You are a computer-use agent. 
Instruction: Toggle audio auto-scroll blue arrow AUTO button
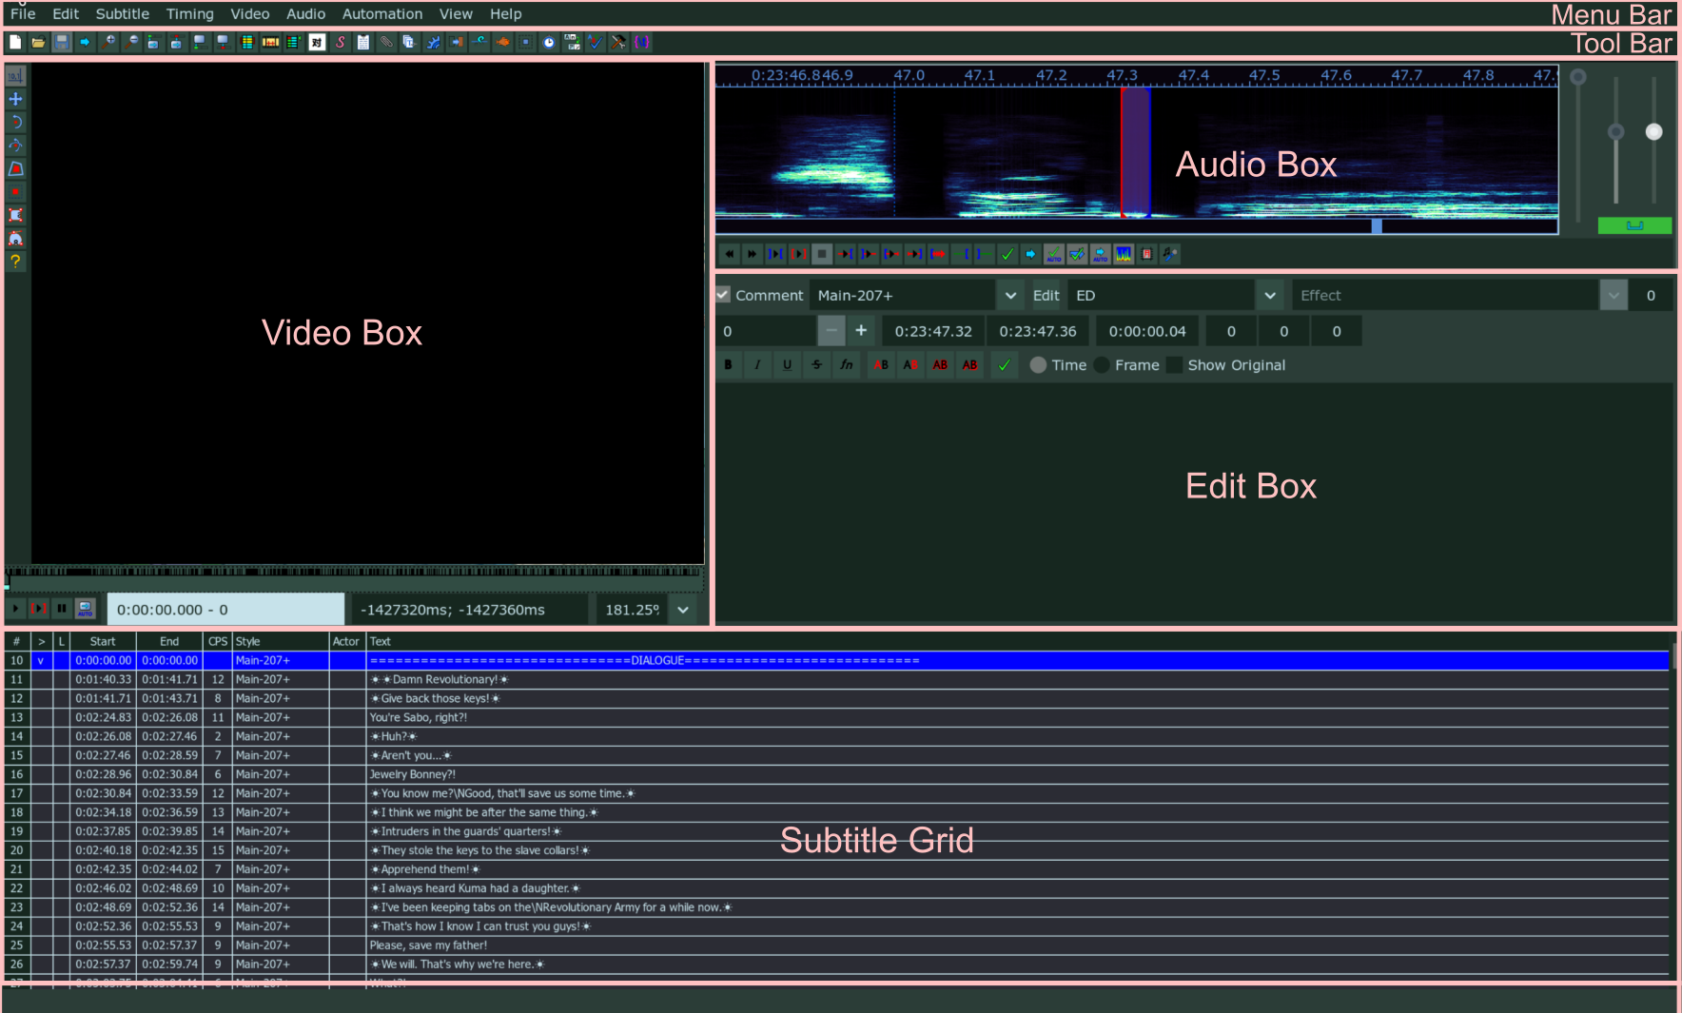(x=1101, y=254)
